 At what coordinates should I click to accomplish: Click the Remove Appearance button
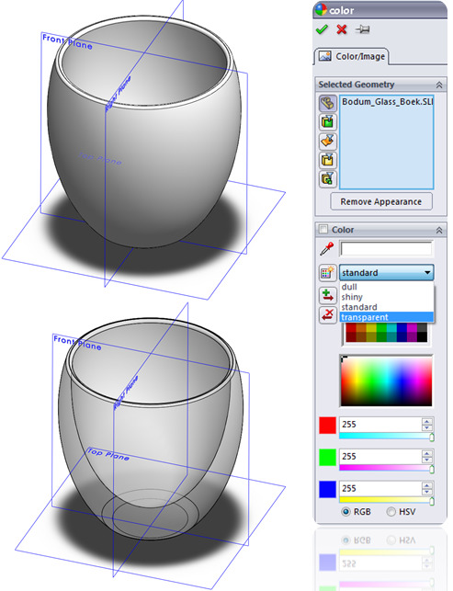tap(381, 201)
